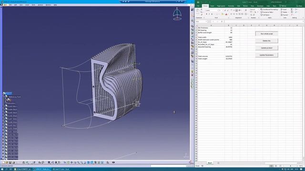Click Print icon in CATIA bottom toolbar
The width and height of the screenshot is (305, 171).
tap(14, 162)
